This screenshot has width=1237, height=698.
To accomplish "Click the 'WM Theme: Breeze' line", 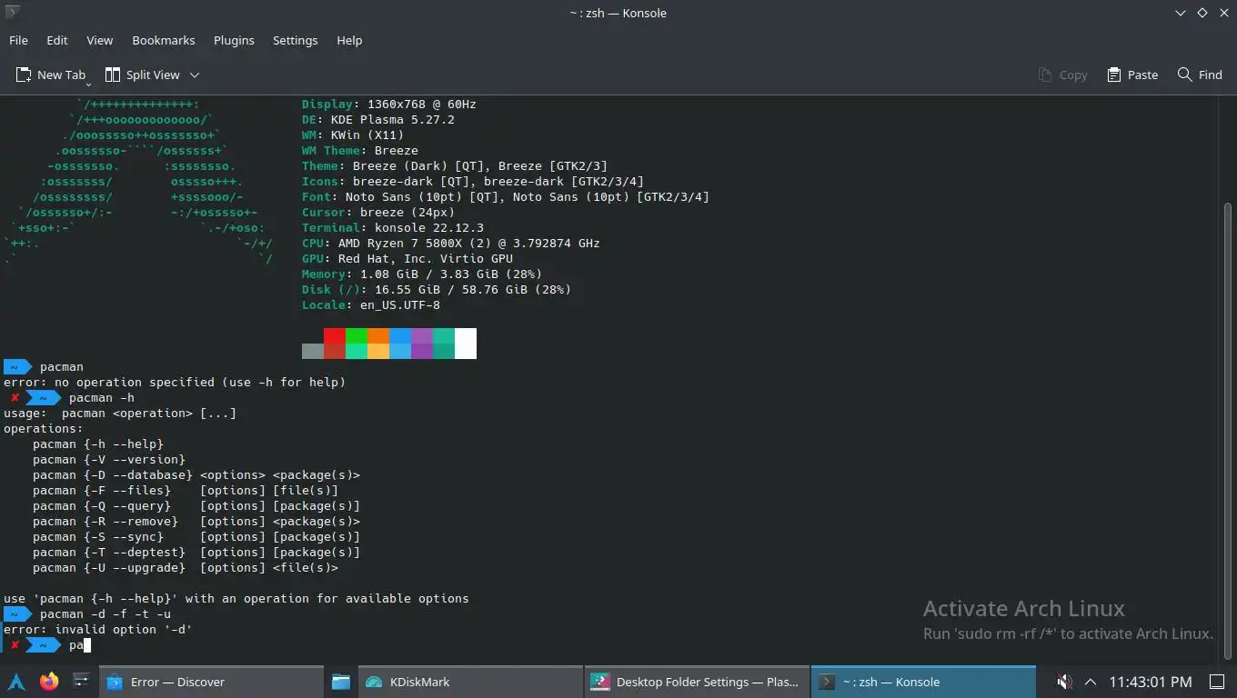I will tap(360, 150).
